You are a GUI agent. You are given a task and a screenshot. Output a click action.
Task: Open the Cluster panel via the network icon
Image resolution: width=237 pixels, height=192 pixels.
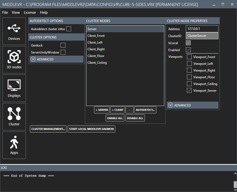click(x=14, y=117)
